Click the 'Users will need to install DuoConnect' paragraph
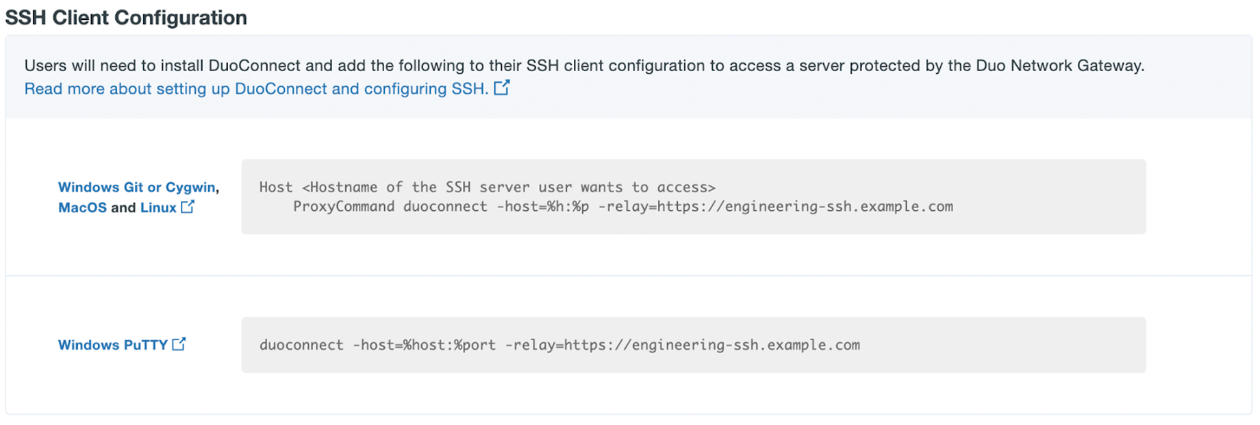The height and width of the screenshot is (425, 1260). pyautogui.click(x=583, y=66)
